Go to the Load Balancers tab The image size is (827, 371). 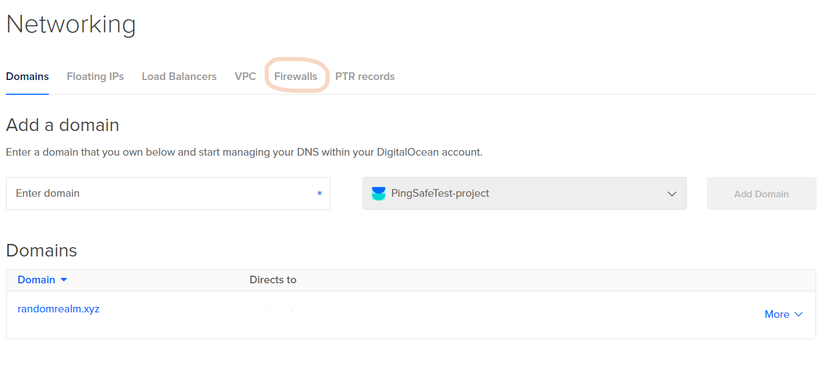pyautogui.click(x=179, y=77)
